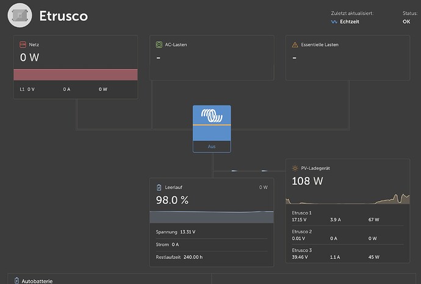
Task: Click the Essentielle Lasten warning triangle icon
Action: point(295,44)
